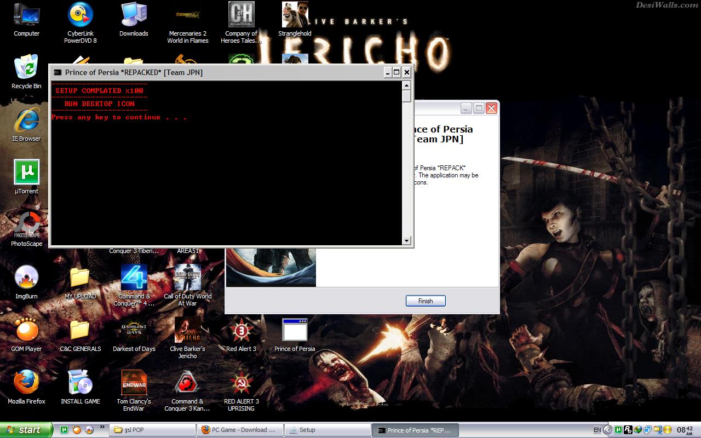Expand quick launch overflow chevron
The width and height of the screenshot is (701, 438).
pyautogui.click(x=102, y=428)
